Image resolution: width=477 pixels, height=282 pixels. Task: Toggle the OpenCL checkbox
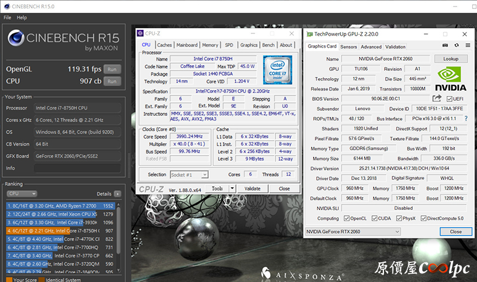coord(346,218)
